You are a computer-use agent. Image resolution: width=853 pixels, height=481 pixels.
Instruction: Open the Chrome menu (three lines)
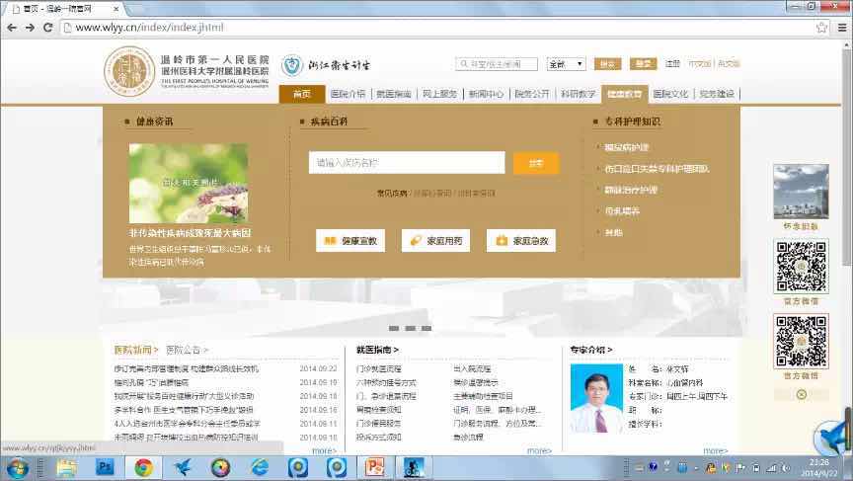(x=840, y=28)
